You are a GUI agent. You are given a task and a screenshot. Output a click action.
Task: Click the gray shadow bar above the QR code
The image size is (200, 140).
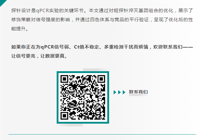(x=96, y=70)
